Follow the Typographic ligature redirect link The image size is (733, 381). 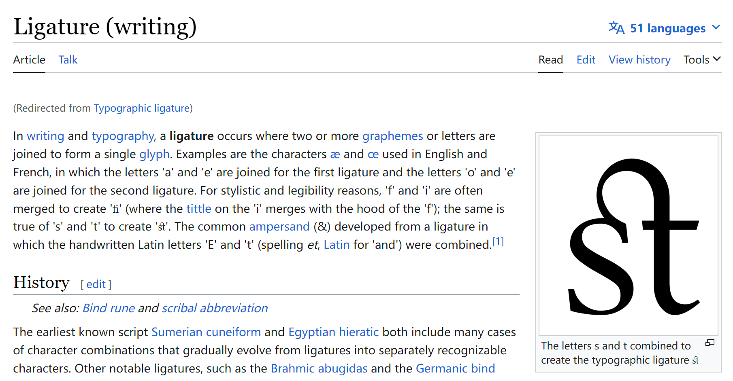coord(142,108)
